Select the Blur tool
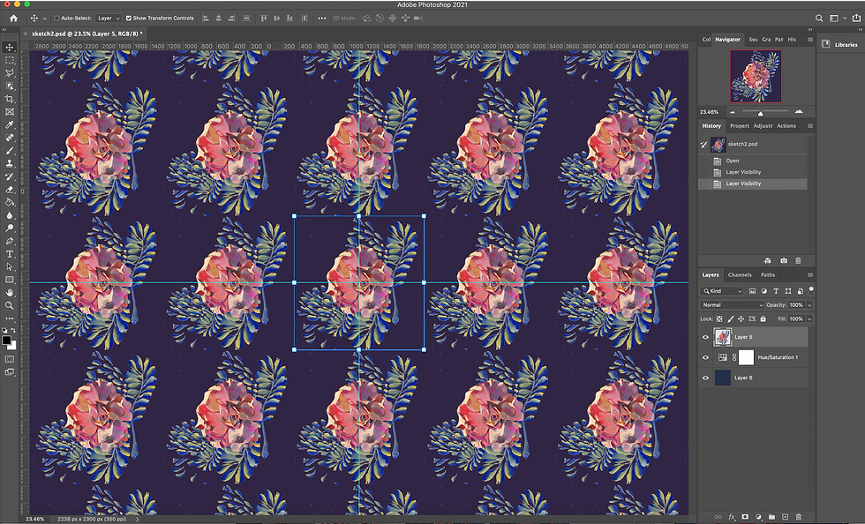 pyautogui.click(x=10, y=215)
